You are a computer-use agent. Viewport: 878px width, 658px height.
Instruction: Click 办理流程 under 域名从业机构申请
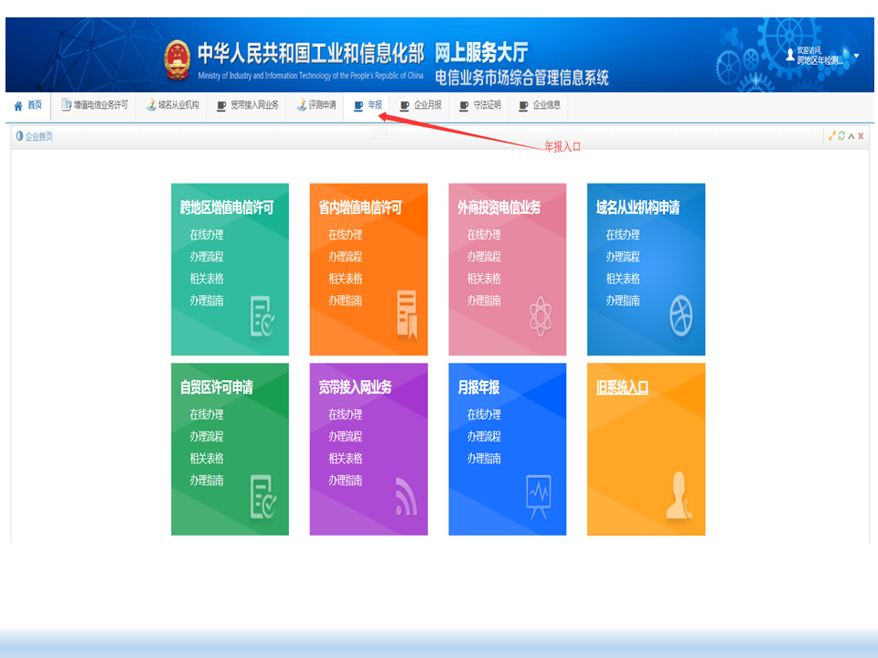click(x=623, y=256)
